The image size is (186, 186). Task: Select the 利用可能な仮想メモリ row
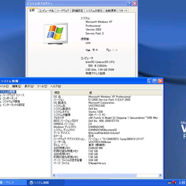(107, 157)
